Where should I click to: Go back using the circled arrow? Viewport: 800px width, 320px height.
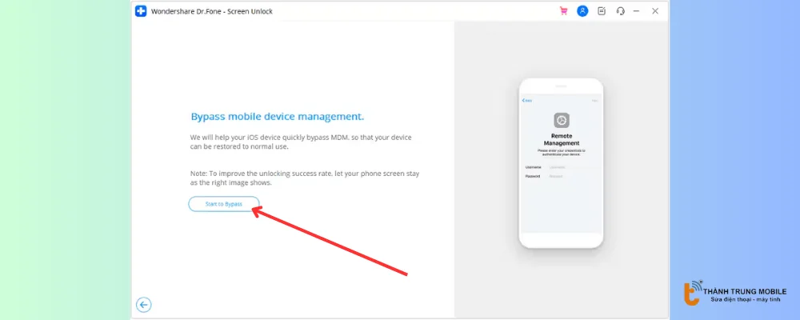point(144,304)
